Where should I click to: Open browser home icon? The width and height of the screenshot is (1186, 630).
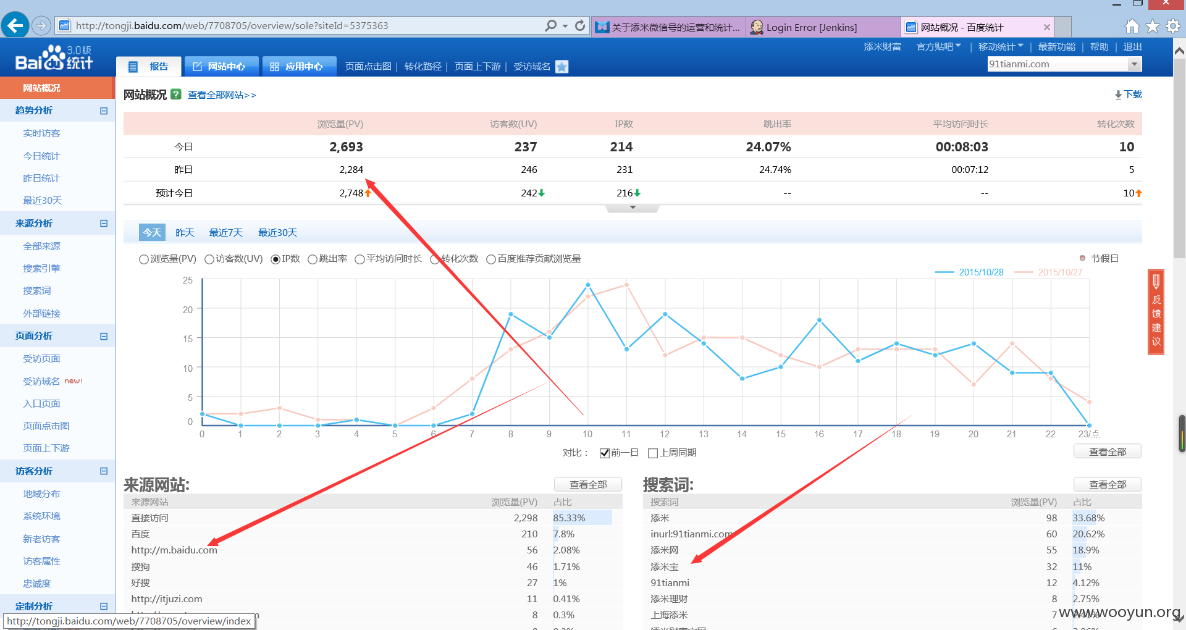(x=1132, y=26)
